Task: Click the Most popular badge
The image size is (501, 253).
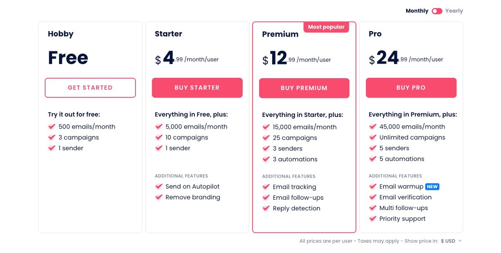Action: pyautogui.click(x=326, y=27)
